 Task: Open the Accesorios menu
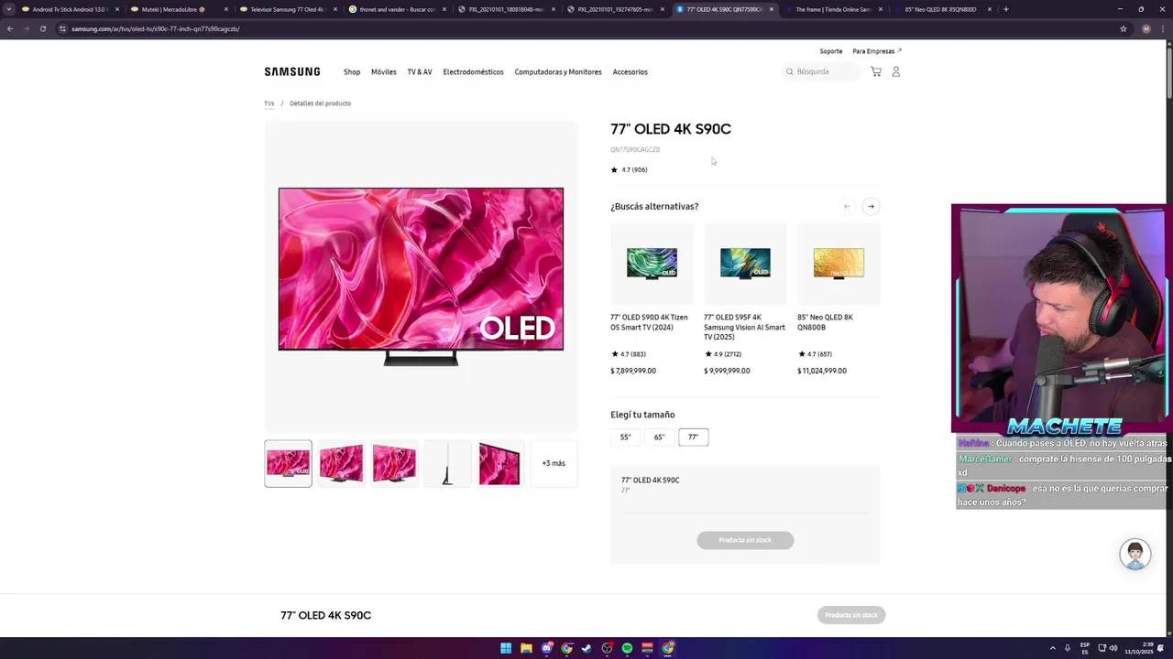pos(630,71)
